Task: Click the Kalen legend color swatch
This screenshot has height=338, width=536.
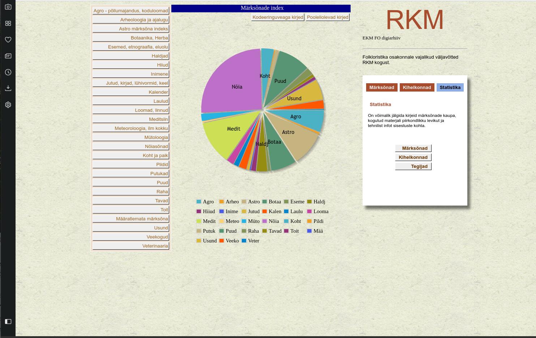Action: point(265,211)
